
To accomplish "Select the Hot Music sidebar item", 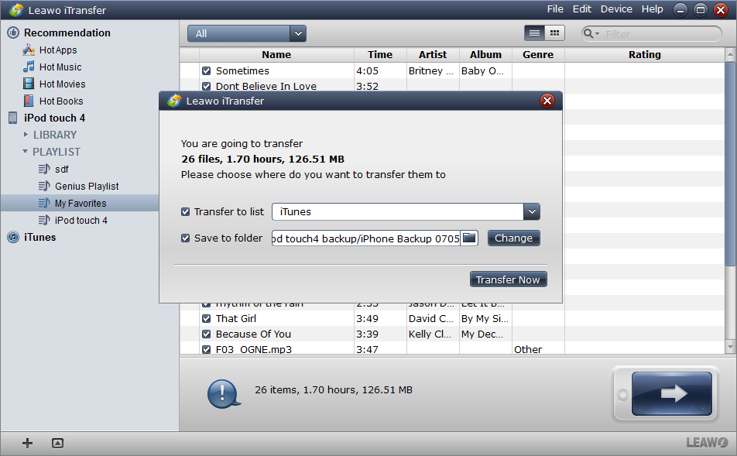I will pos(60,67).
